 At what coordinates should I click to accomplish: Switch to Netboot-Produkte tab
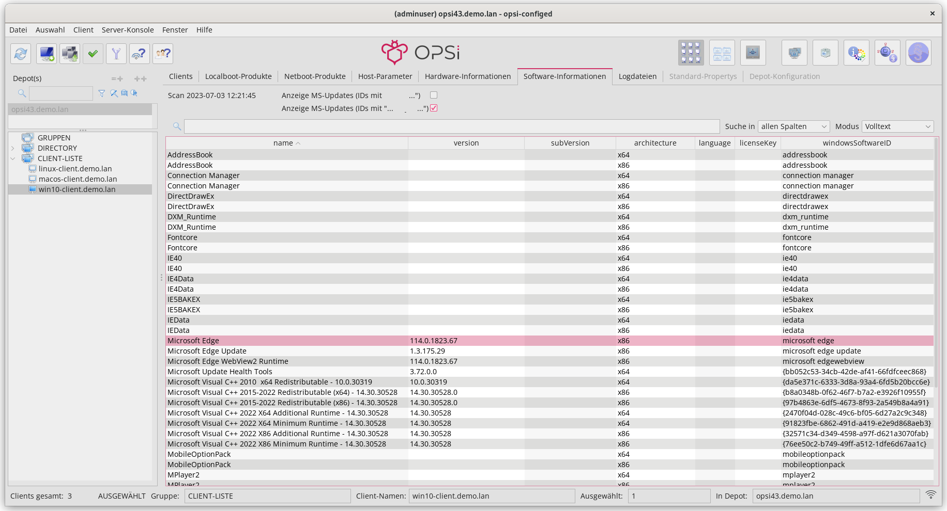click(315, 76)
